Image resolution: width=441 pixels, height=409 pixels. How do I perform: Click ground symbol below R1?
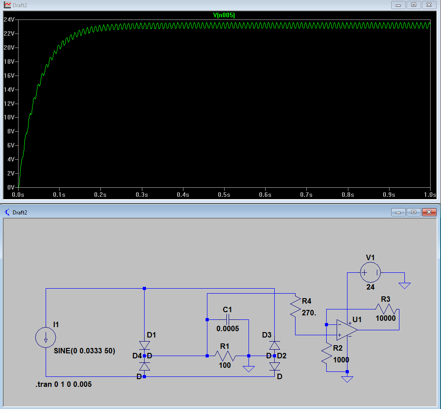click(249, 369)
